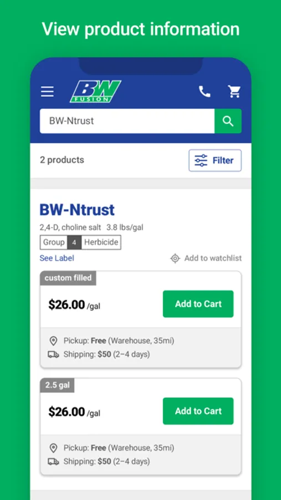Open the shopping cart
Viewport: 281px width, 500px height.
[x=234, y=92]
